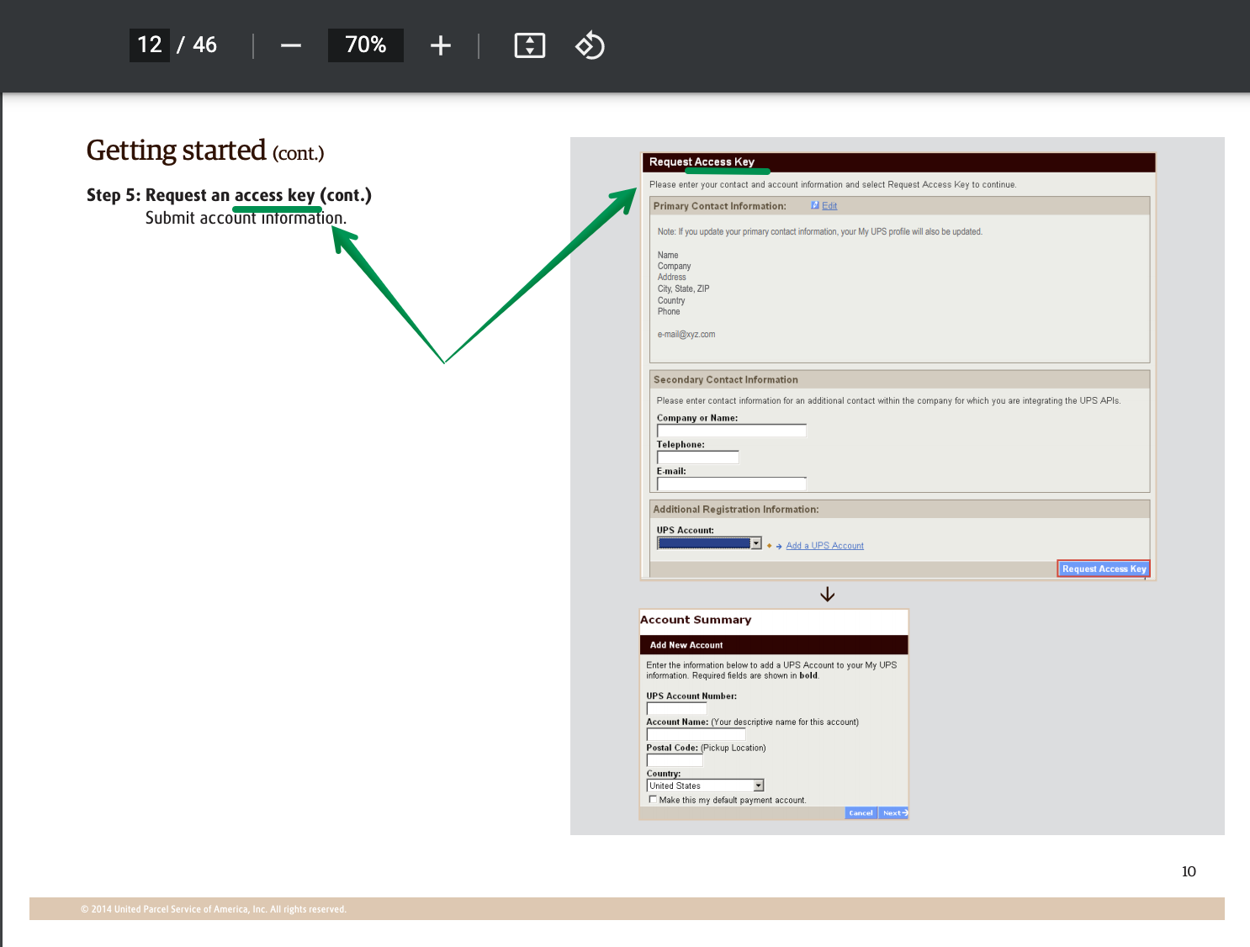Zoom in using the plus icon

coord(440,45)
